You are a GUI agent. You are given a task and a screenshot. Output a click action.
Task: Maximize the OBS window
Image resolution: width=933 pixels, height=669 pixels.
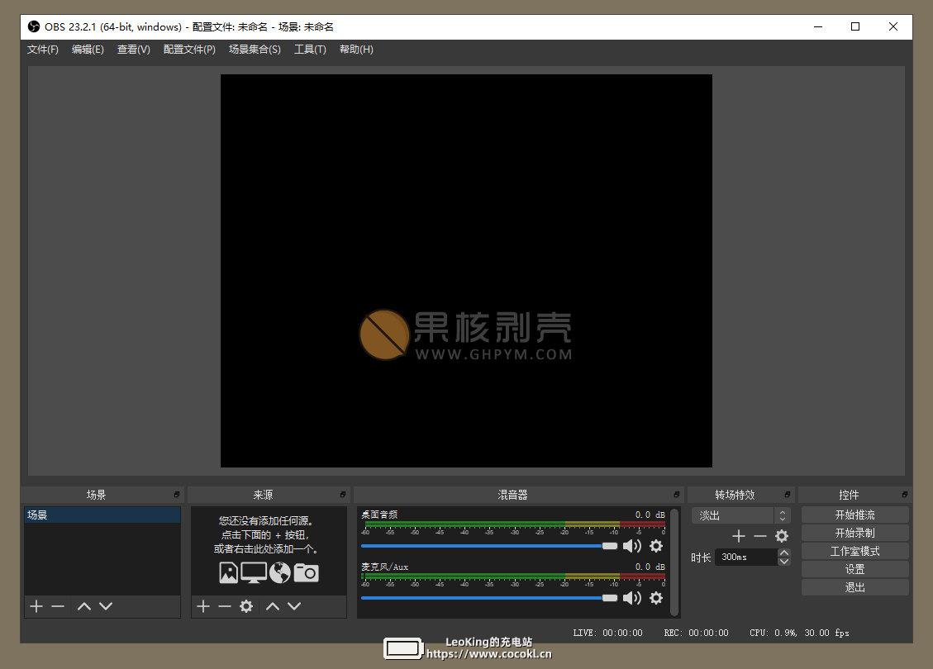click(x=855, y=26)
